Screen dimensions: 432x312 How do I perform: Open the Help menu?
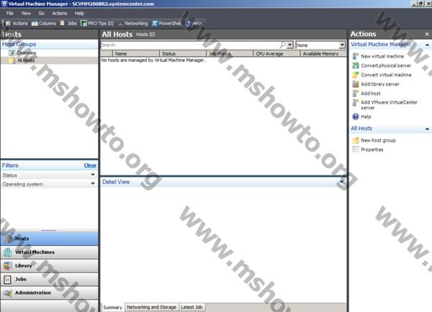tap(79, 13)
